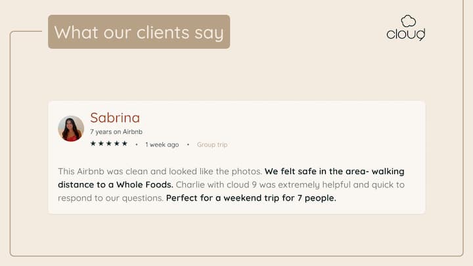Click the first star in Sabrina's rating
Image resolution: width=473 pixels, height=266 pixels.
93,144
